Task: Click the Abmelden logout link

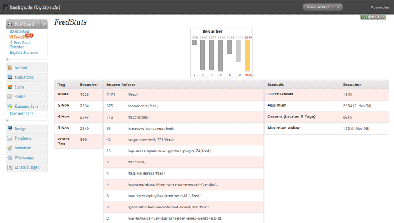Action: pyautogui.click(x=380, y=7)
